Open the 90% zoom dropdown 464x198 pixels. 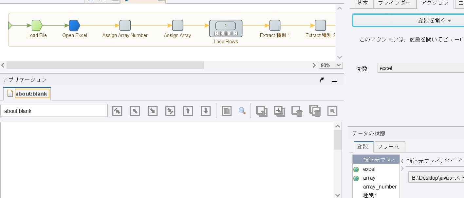[331, 65]
